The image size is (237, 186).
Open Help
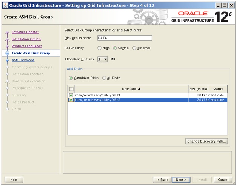click(14, 180)
